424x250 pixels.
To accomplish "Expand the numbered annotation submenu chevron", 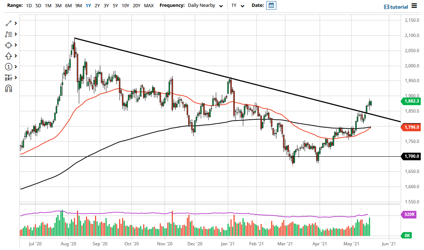I will coord(16,67).
